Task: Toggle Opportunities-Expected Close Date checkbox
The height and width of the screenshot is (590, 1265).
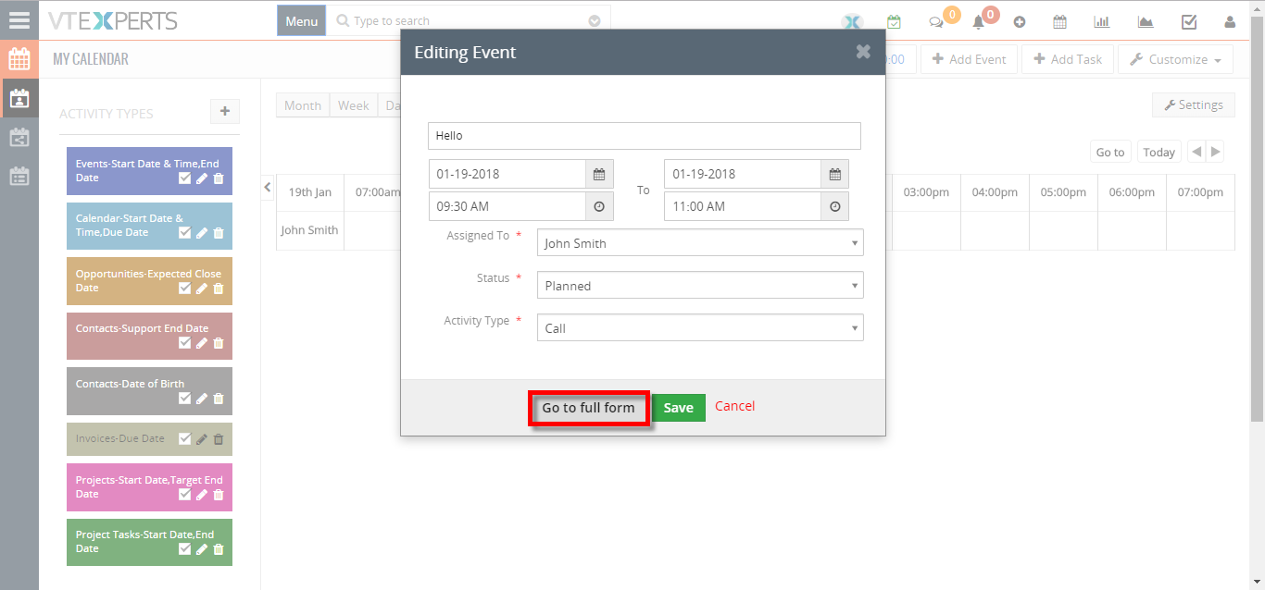Action: [x=185, y=289]
